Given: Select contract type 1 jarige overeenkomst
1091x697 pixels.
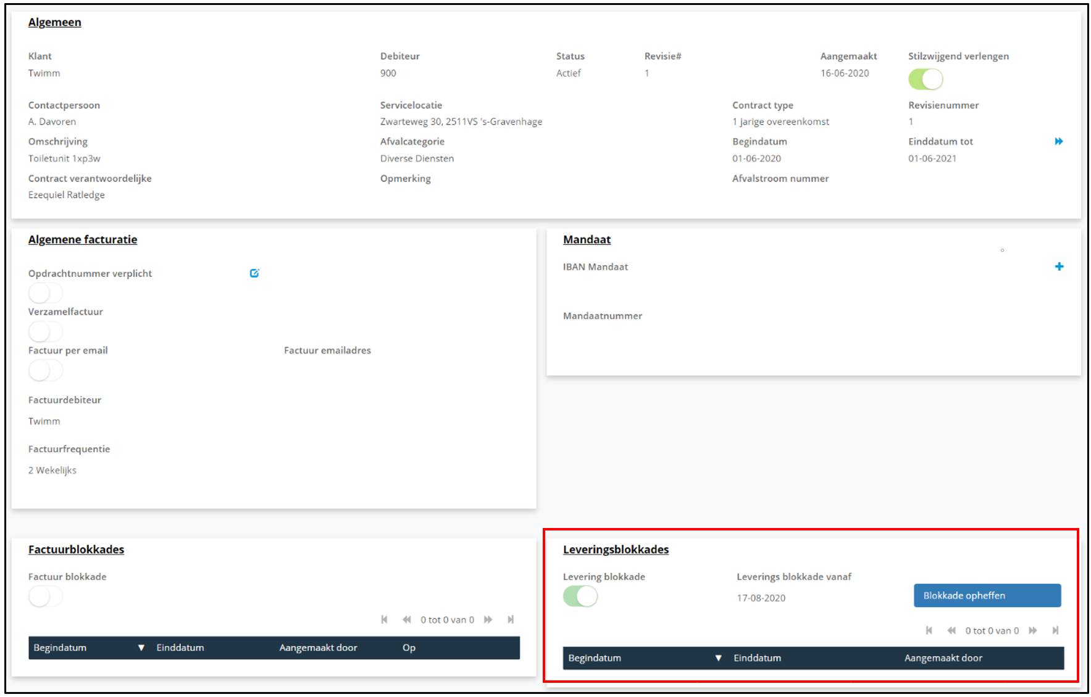Looking at the screenshot, I should click(780, 122).
